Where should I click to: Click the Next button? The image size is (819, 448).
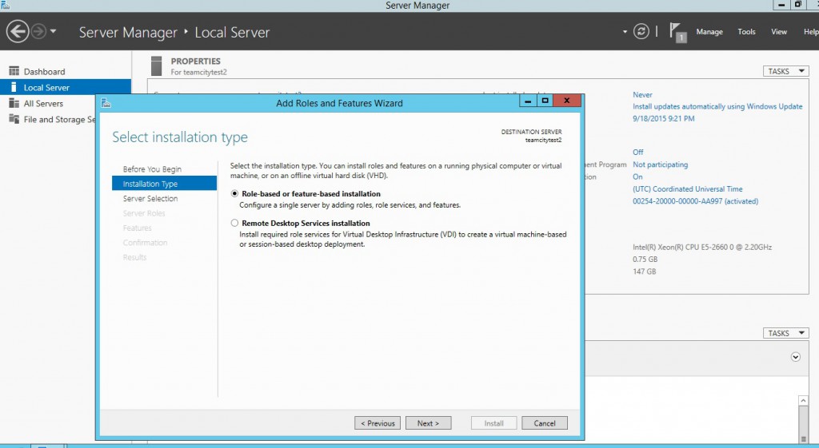click(x=429, y=423)
